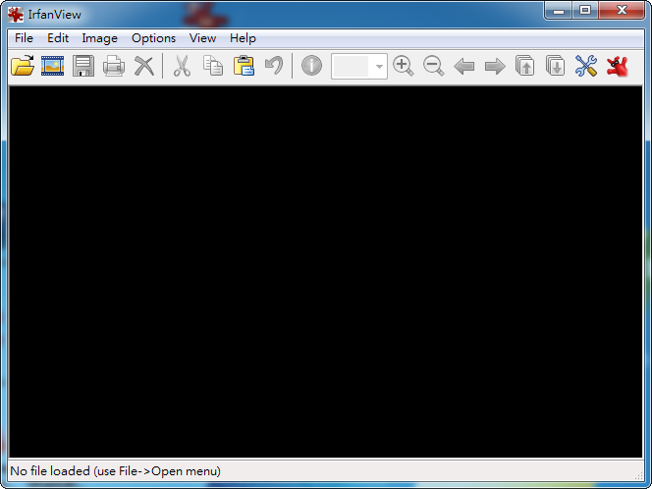Open the Options menu
Screen dimensions: 652x489
[x=153, y=38]
